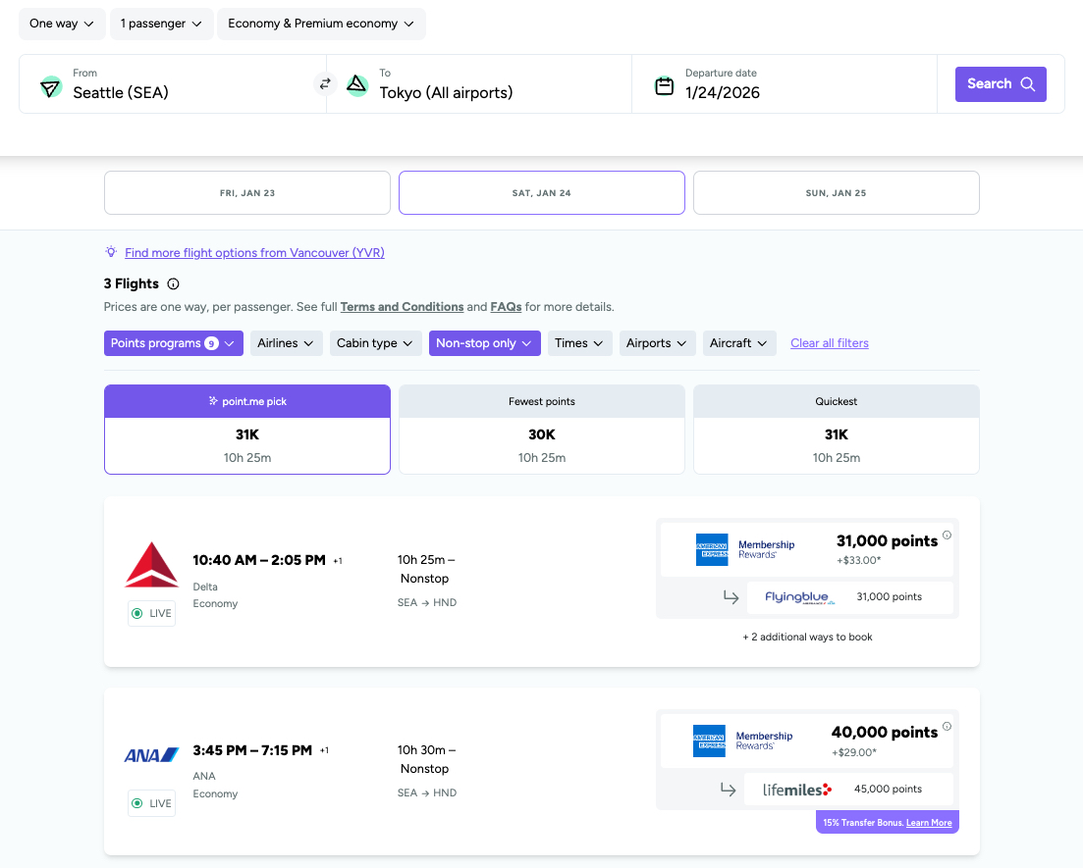Click the swap origin and destination arrows
Screen dimensions: 1083x868
pyautogui.click(x=325, y=84)
